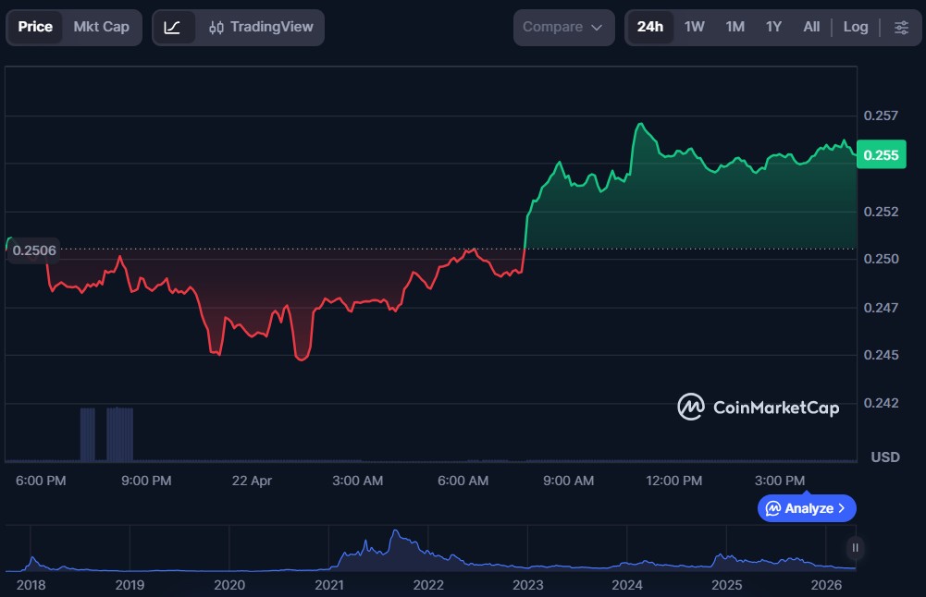Show All time price history
The width and height of the screenshot is (926, 597).
[x=811, y=27]
